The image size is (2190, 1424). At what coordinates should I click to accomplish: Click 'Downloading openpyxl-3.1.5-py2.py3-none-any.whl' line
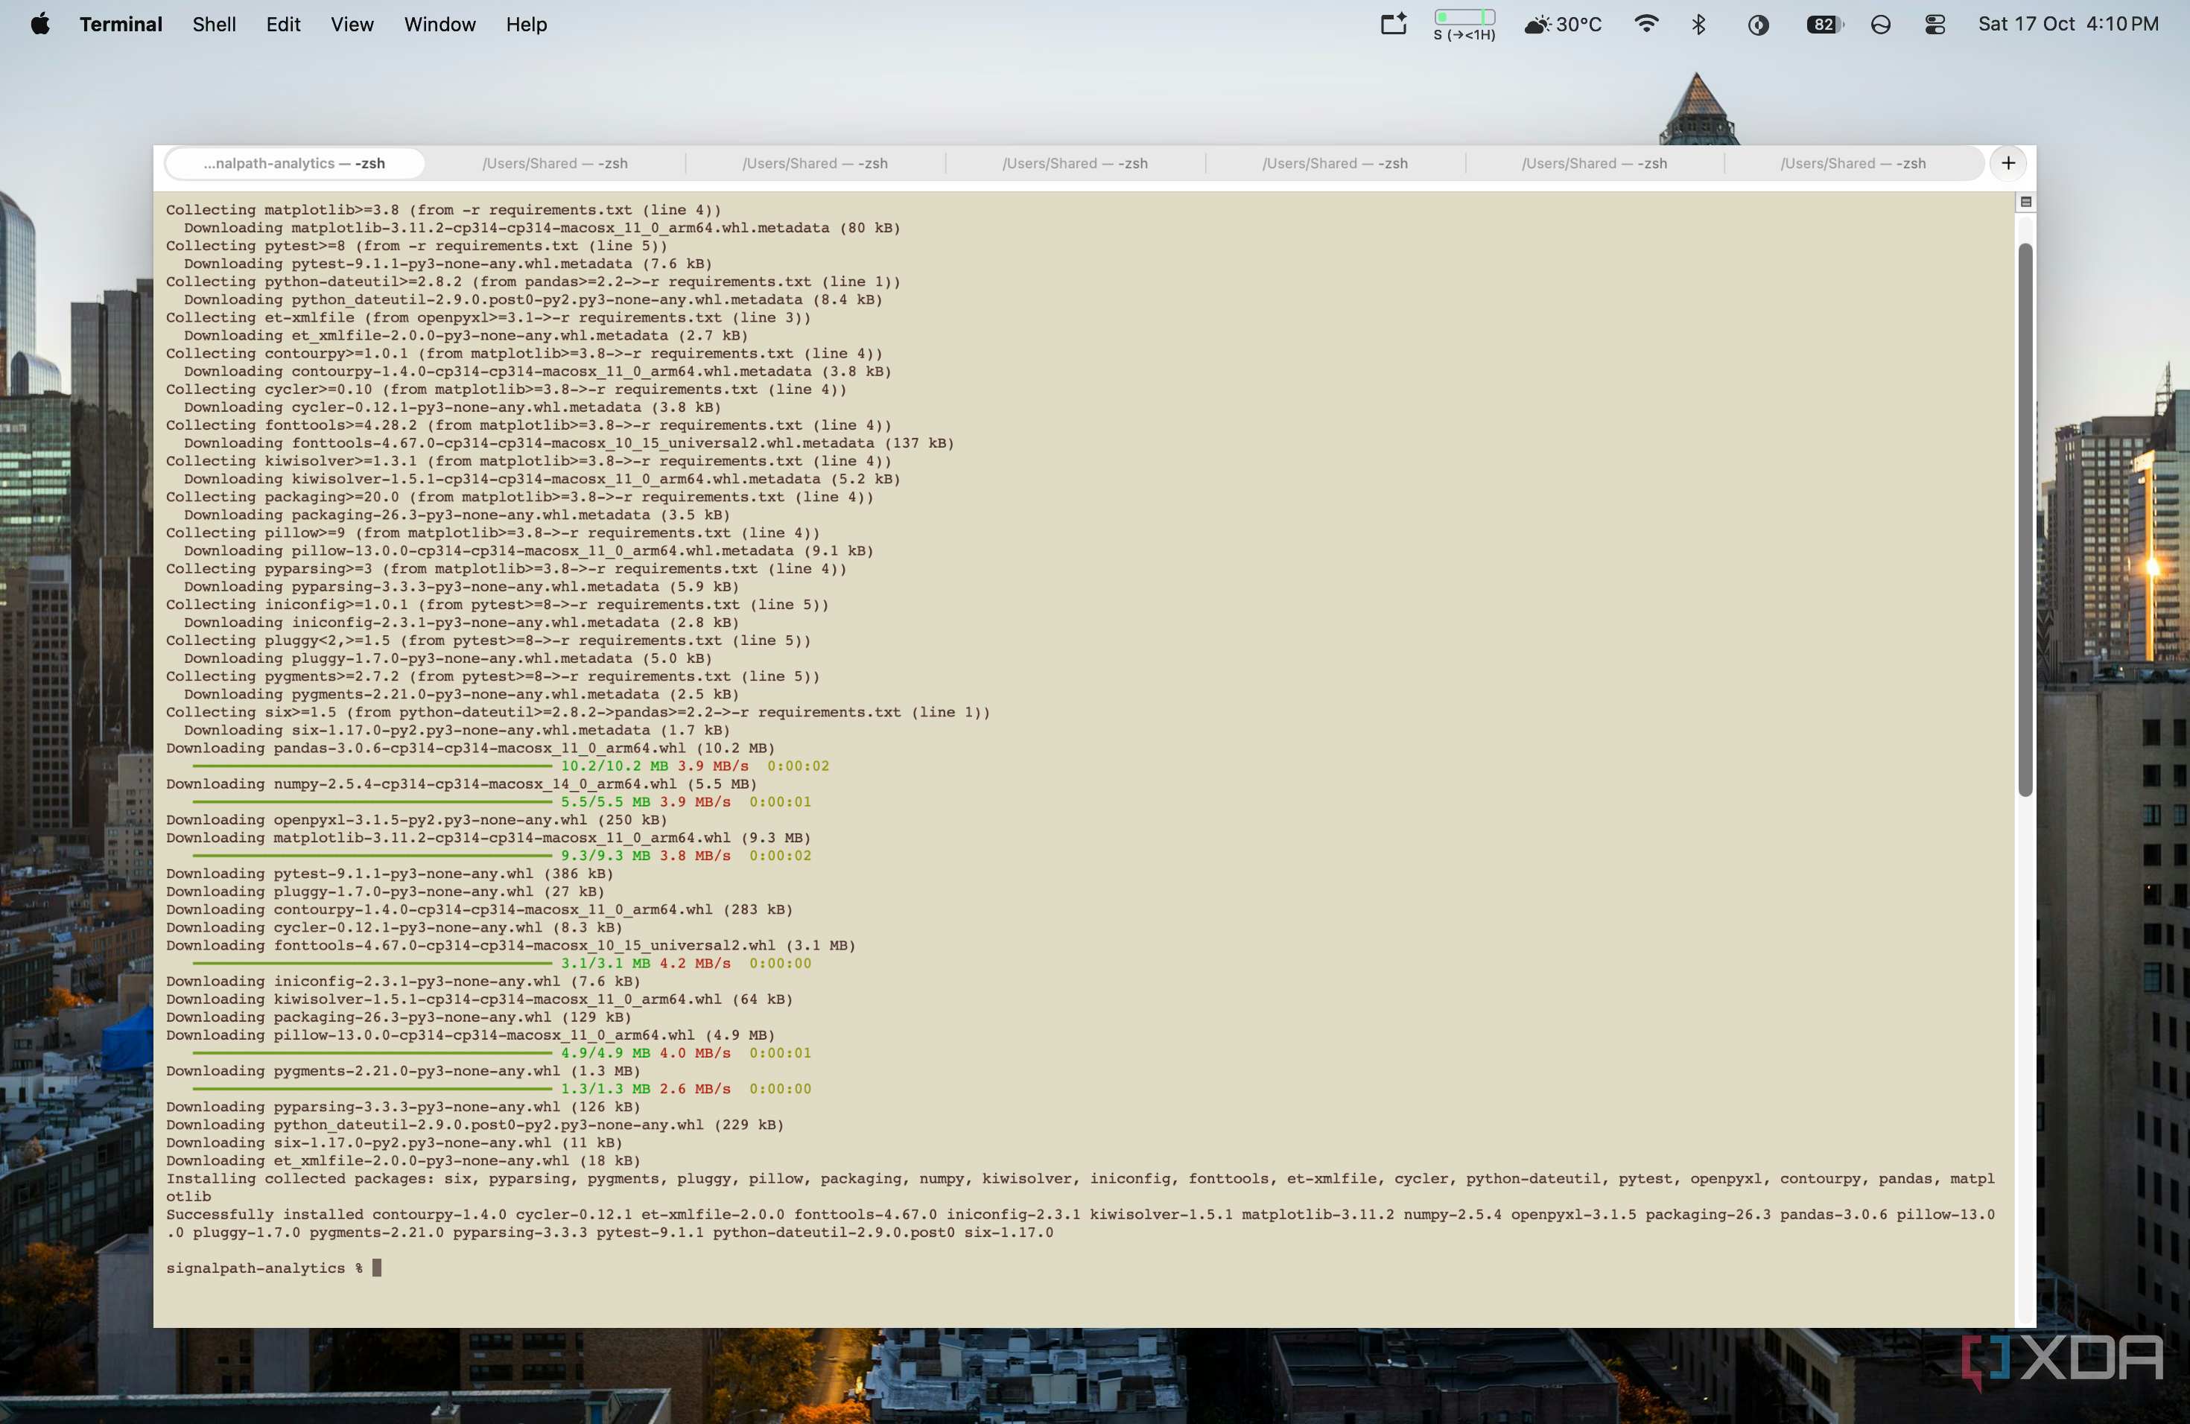click(417, 820)
